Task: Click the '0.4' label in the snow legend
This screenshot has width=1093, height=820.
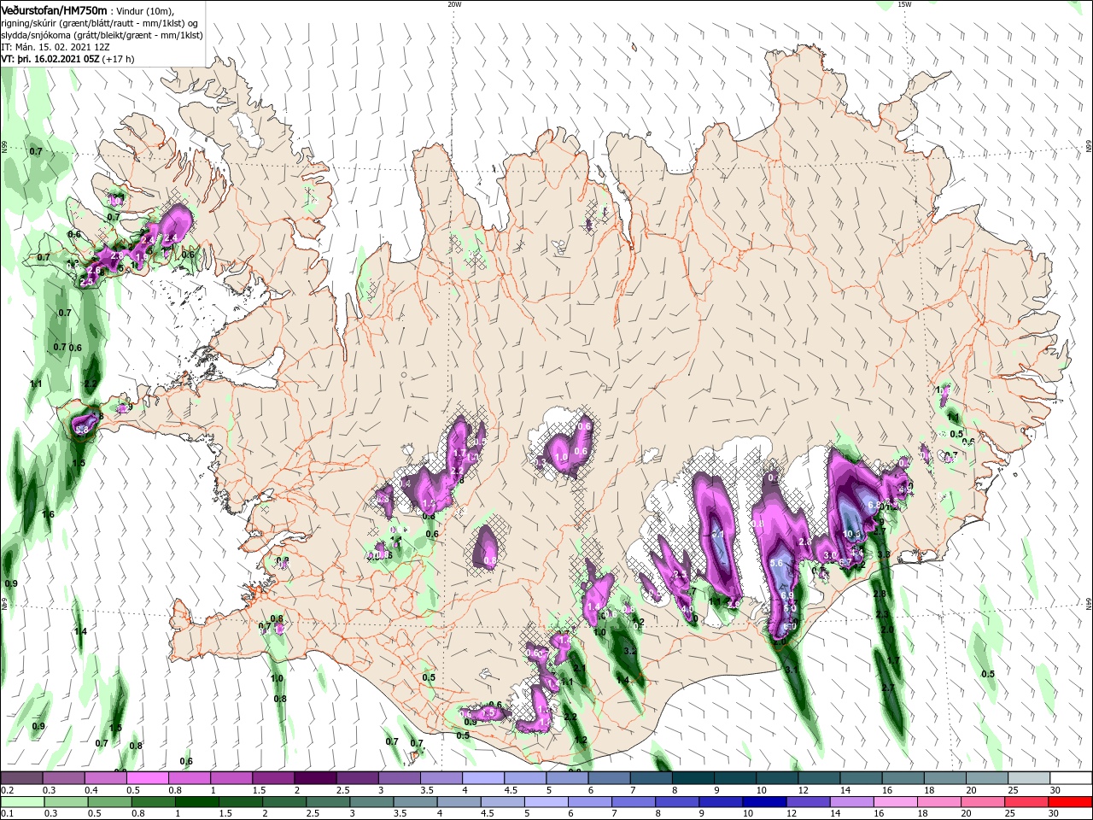Action: tap(91, 790)
